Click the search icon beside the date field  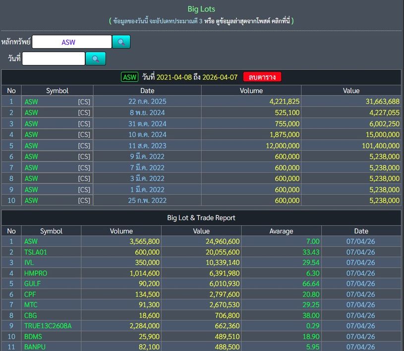pos(95,59)
